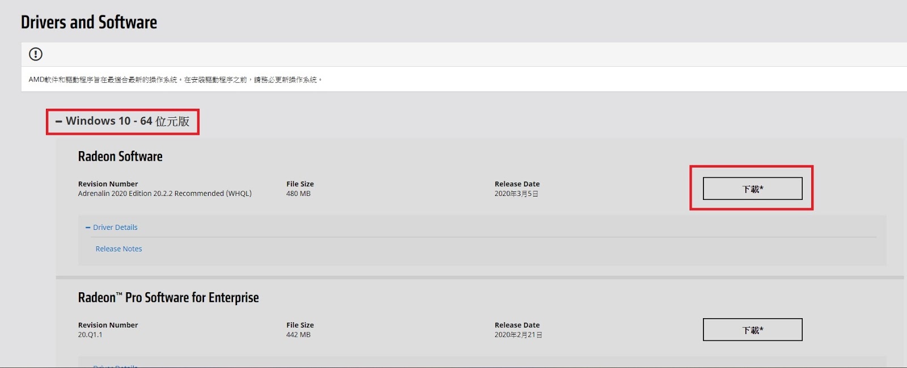Select Adrenalin 2020 Edition 20.2.2 Recommended text
Viewport: 907px width, 368px height.
(165, 194)
